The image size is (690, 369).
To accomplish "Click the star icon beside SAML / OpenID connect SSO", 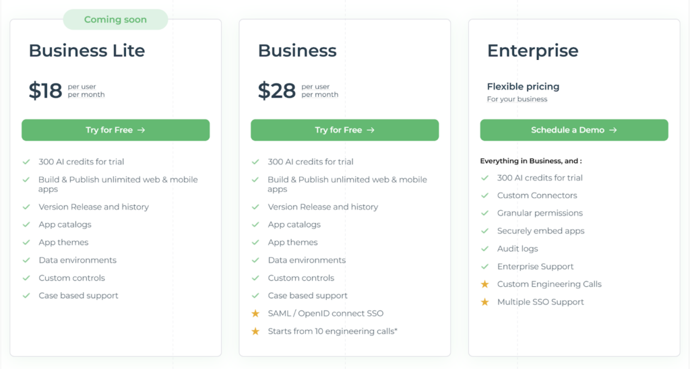I will point(255,314).
